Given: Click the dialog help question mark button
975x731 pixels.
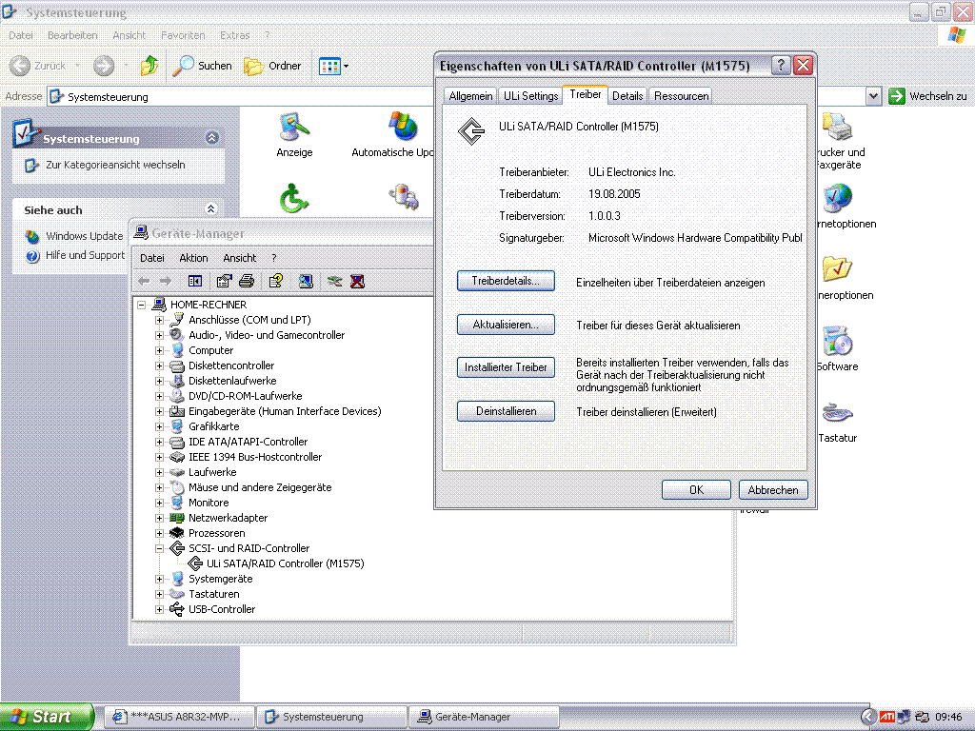Looking at the screenshot, I should [781, 66].
